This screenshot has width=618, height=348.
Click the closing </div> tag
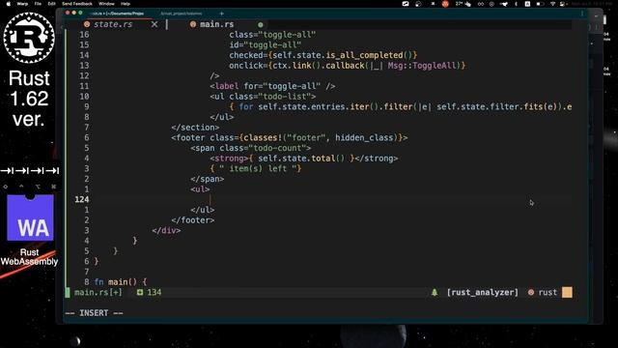point(166,230)
